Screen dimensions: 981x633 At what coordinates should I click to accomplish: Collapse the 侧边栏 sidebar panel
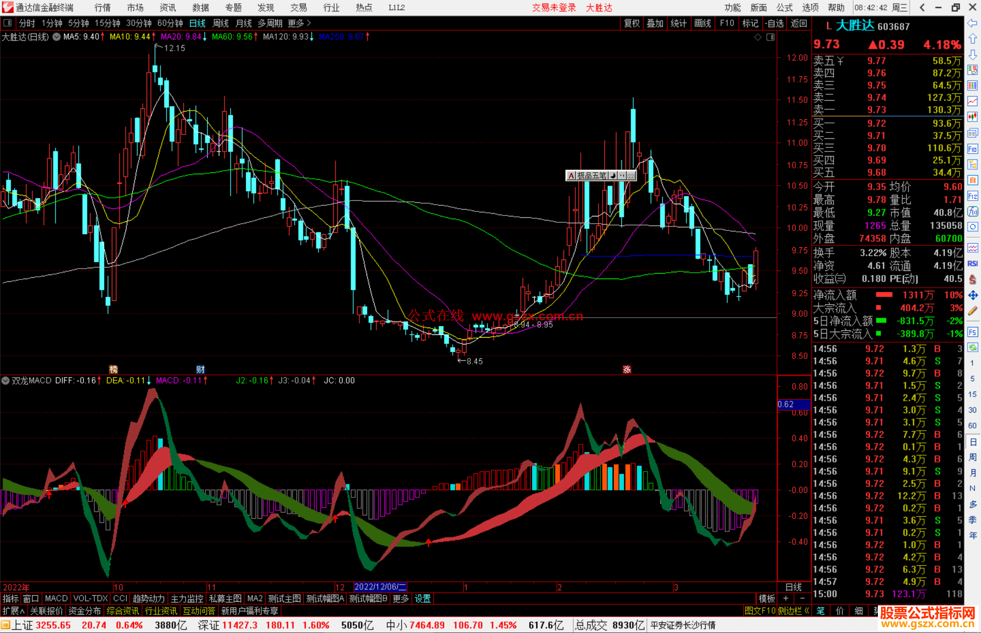(793, 611)
